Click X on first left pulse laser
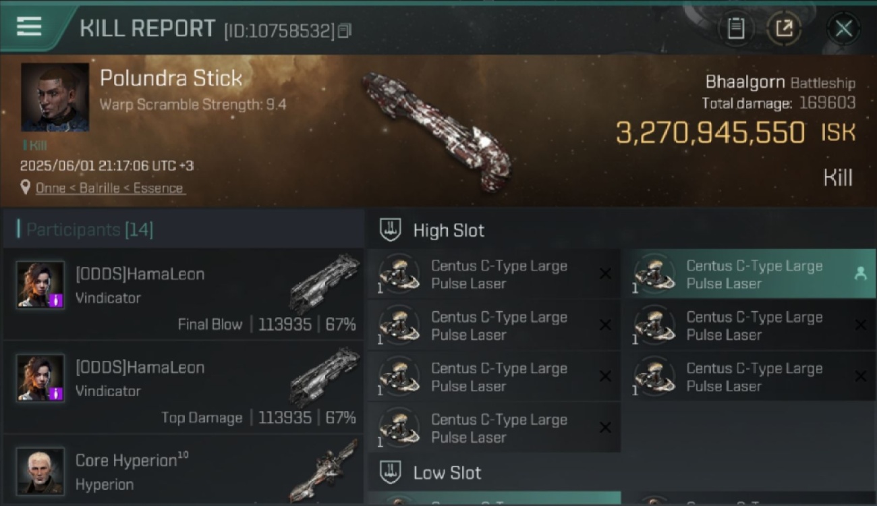This screenshot has height=506, width=877. [x=605, y=273]
